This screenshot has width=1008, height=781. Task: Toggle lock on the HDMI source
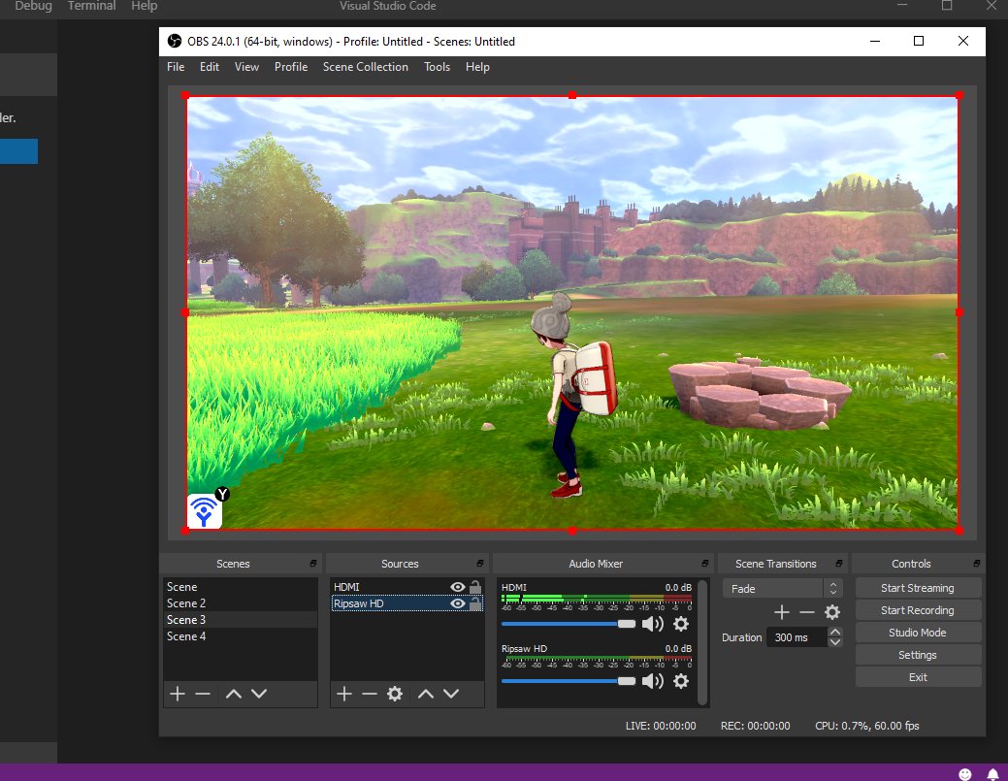pos(475,586)
